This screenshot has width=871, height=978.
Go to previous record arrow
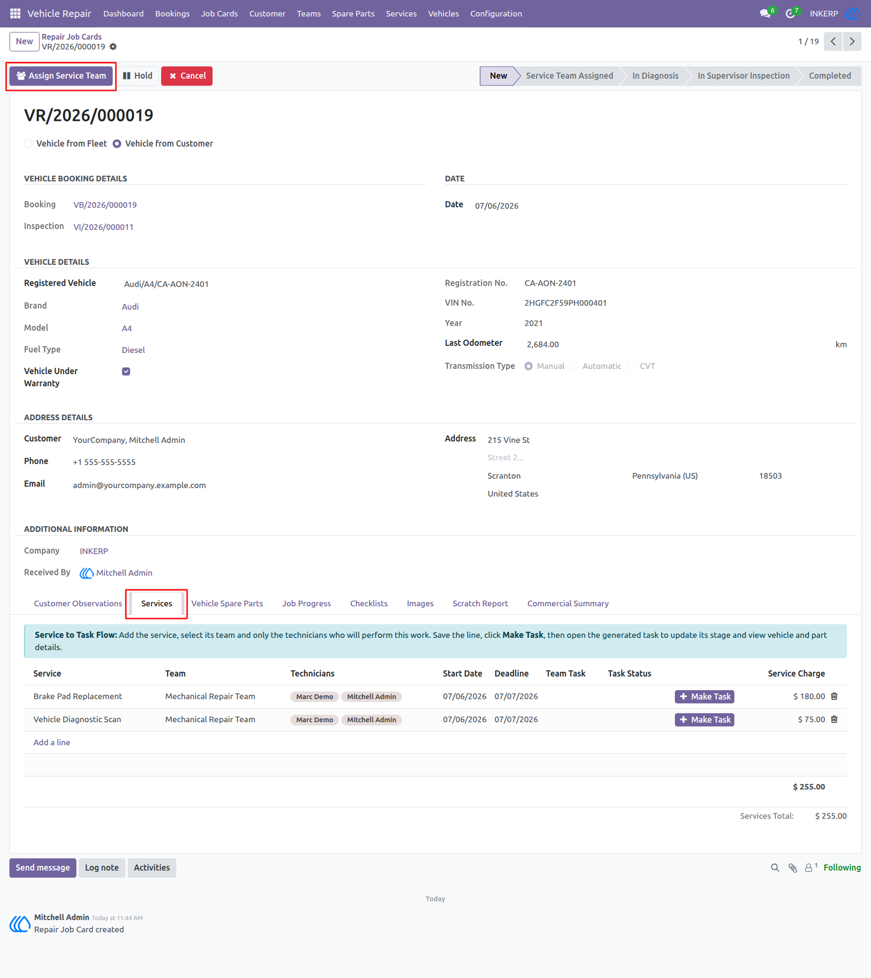coord(833,41)
